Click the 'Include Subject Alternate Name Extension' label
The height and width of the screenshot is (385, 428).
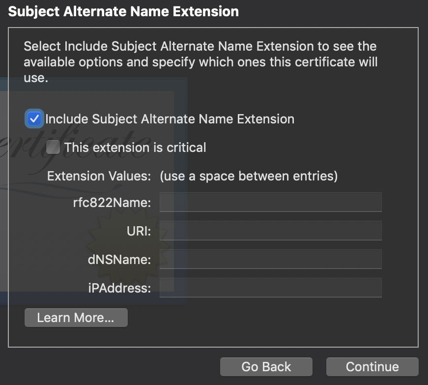tap(170, 119)
